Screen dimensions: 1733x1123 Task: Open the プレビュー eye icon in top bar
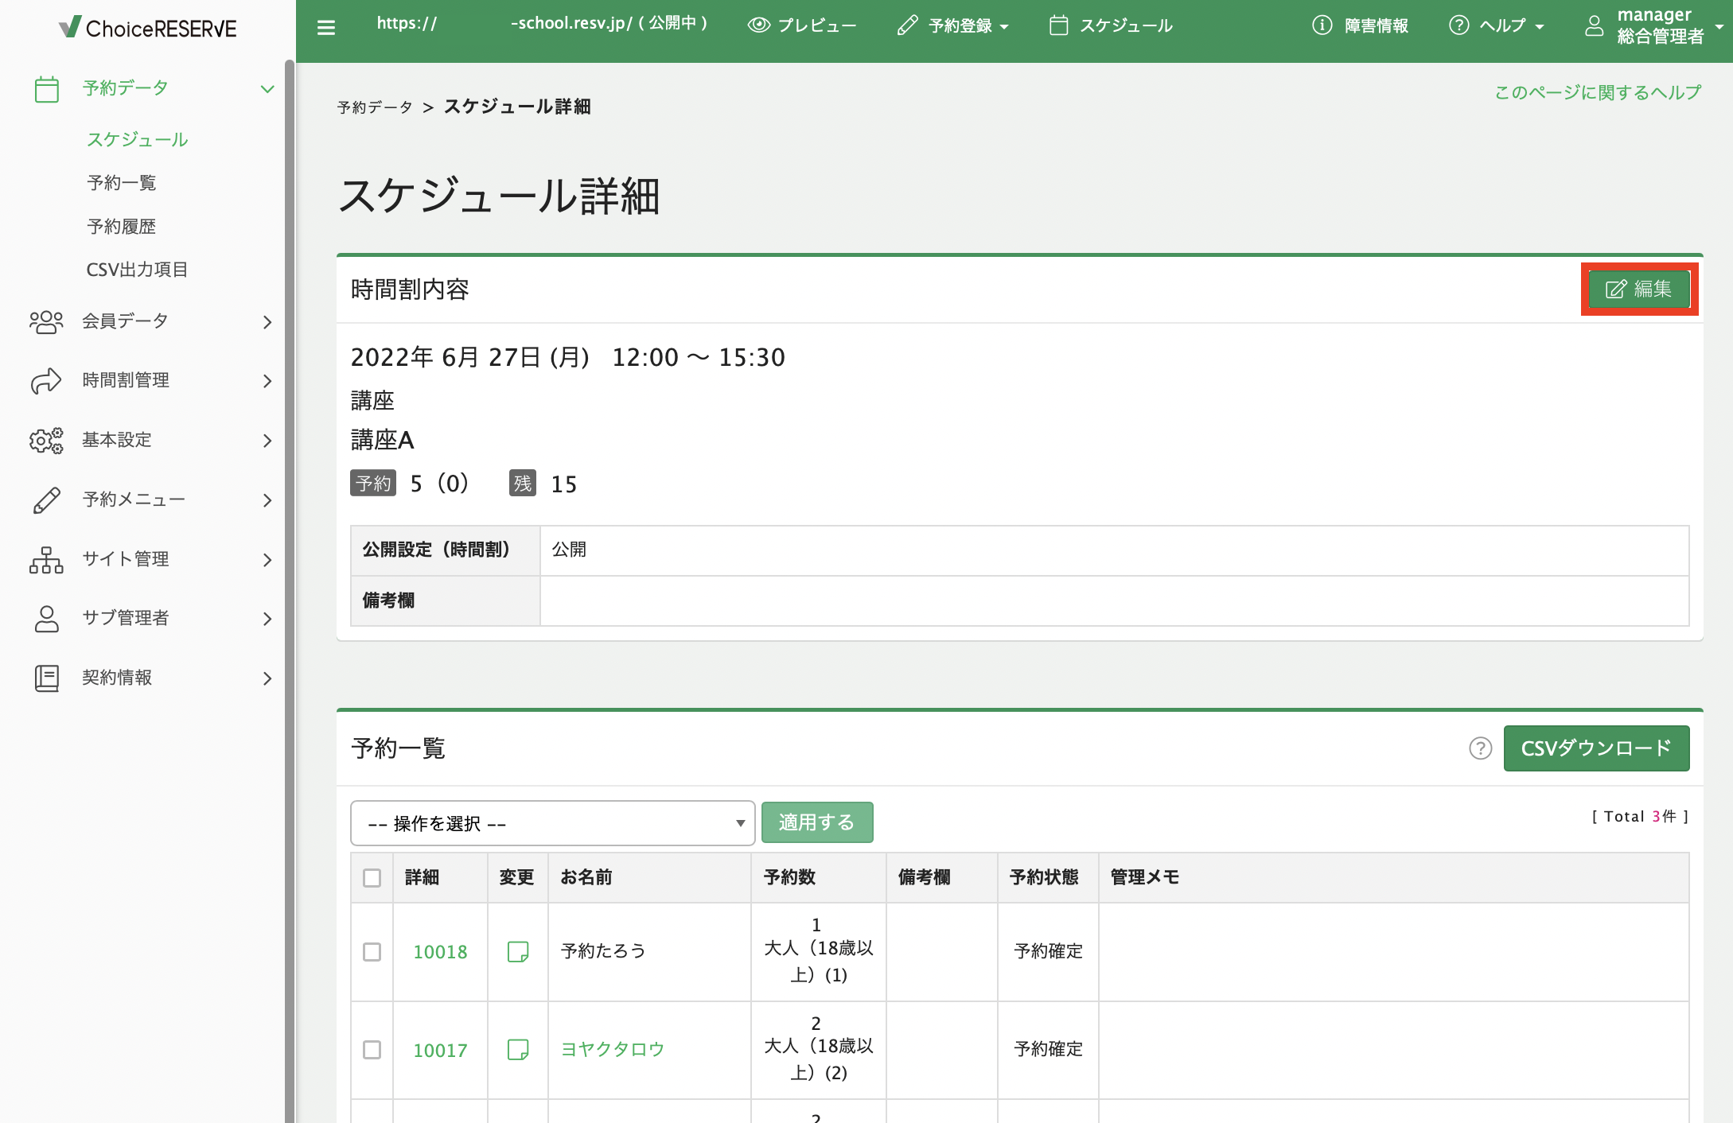(x=758, y=25)
